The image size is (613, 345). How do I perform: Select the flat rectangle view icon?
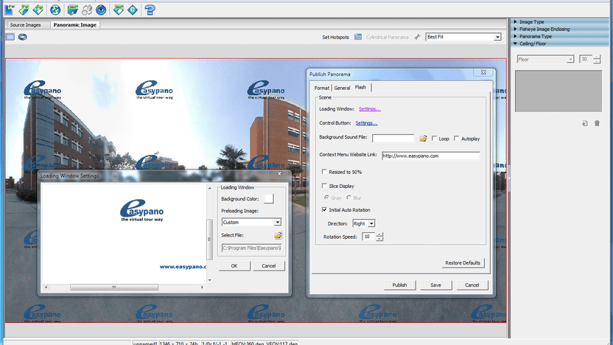coord(10,37)
